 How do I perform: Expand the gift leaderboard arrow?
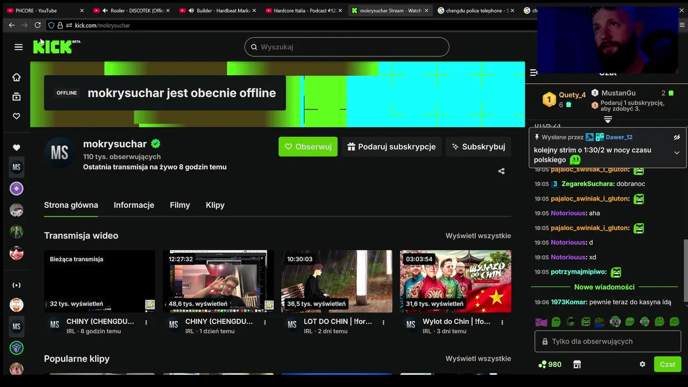point(608,119)
